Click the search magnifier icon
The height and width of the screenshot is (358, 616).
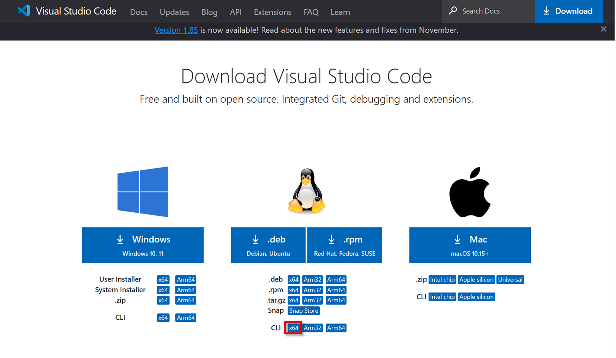point(453,11)
